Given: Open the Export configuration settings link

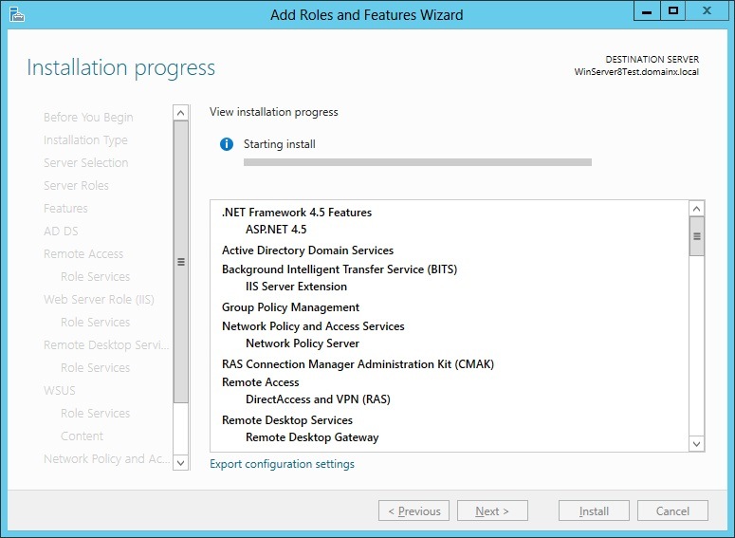Looking at the screenshot, I should tap(282, 464).
